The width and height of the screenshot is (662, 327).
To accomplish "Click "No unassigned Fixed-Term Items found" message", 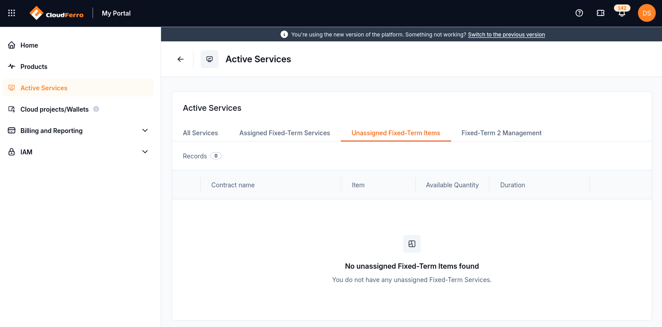I will [412, 266].
